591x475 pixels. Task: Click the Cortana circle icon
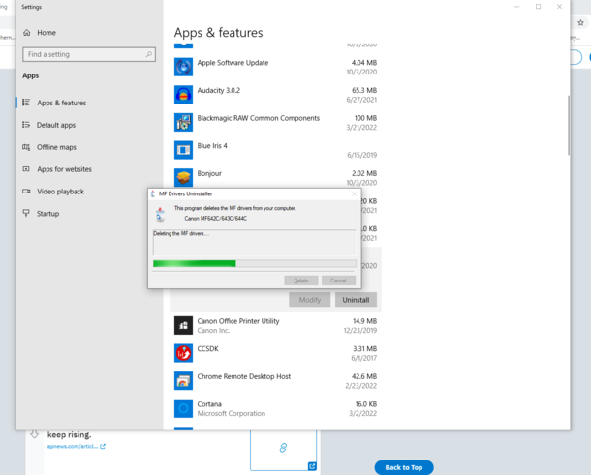coord(183,408)
